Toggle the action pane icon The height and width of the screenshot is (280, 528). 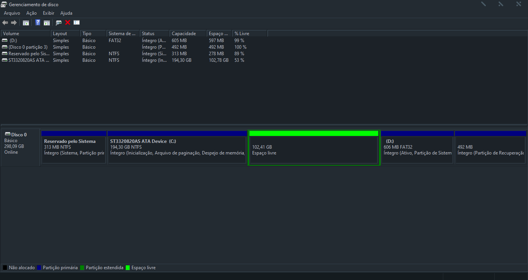click(46, 22)
